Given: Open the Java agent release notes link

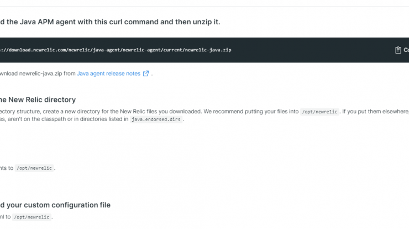Looking at the screenshot, I should [108, 74].
